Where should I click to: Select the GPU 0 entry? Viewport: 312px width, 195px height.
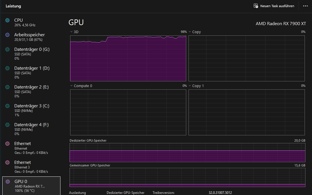[31, 186]
